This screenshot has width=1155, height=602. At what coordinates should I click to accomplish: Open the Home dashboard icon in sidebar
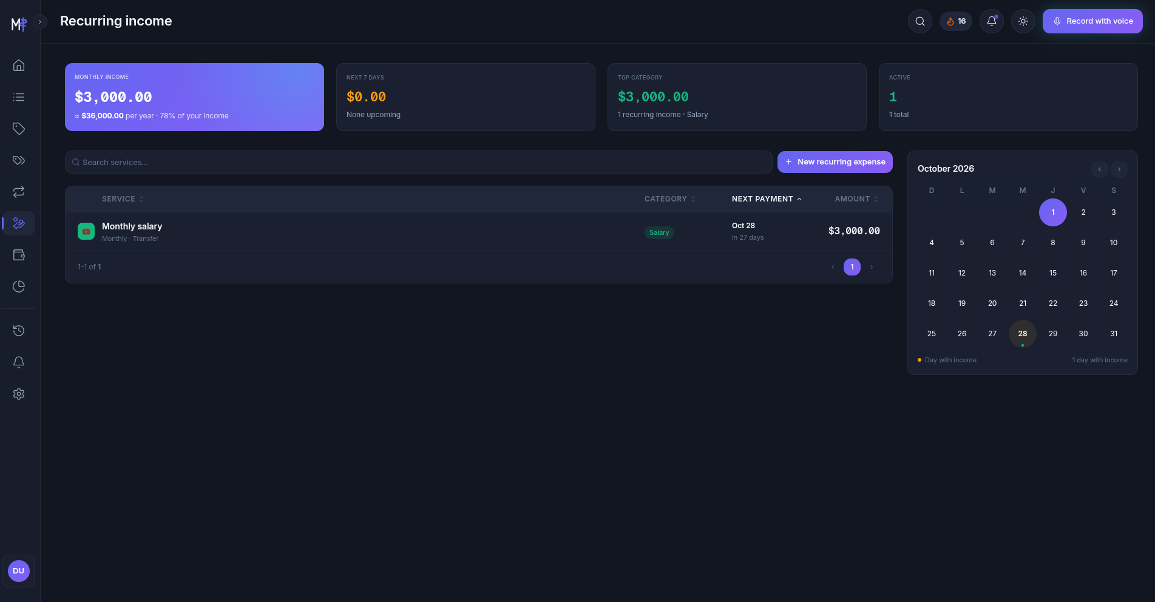[x=19, y=66]
